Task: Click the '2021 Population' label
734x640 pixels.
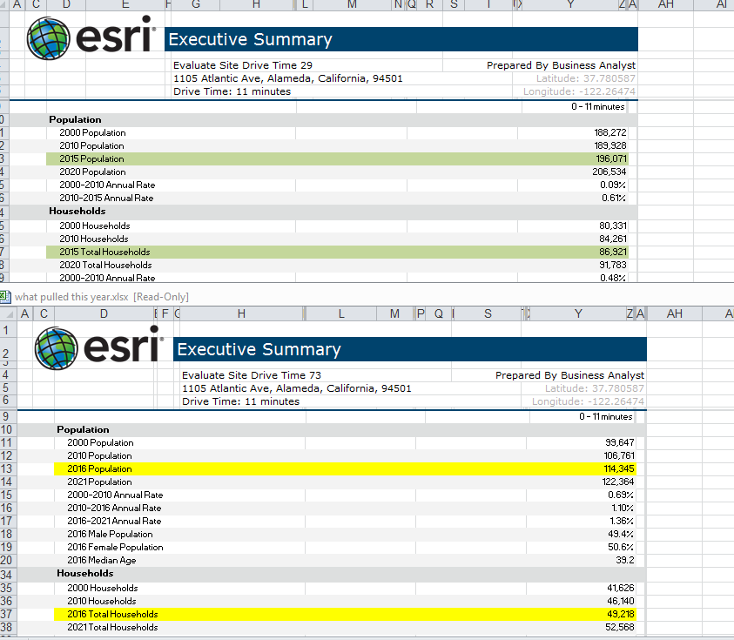Action: coord(100,482)
